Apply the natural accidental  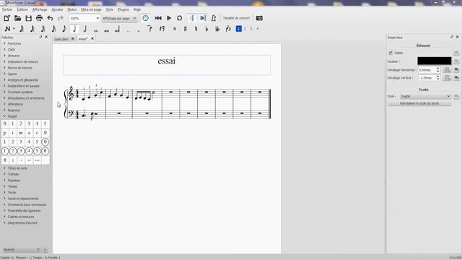[196, 29]
